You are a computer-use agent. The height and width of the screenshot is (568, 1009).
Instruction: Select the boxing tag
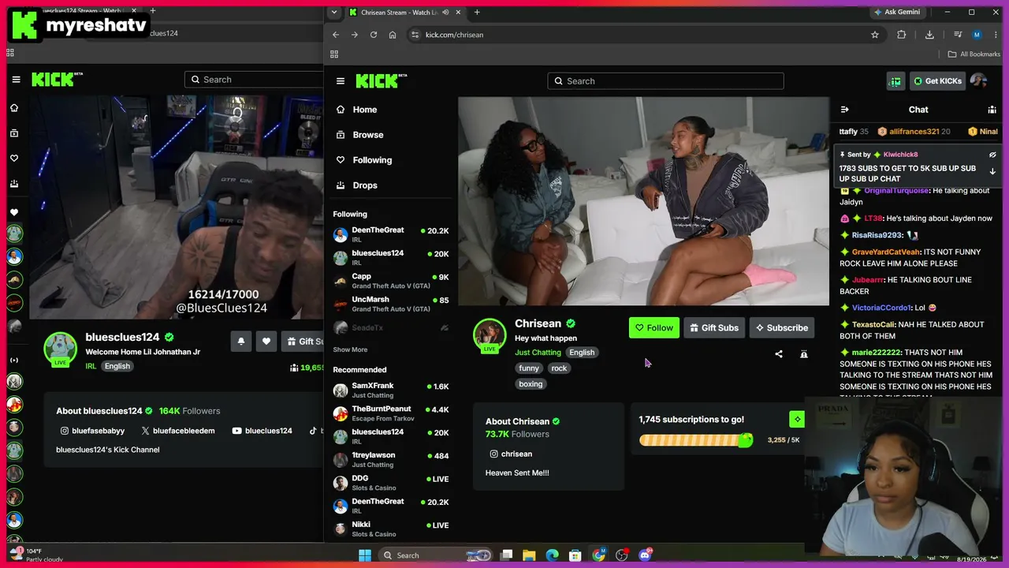click(531, 384)
